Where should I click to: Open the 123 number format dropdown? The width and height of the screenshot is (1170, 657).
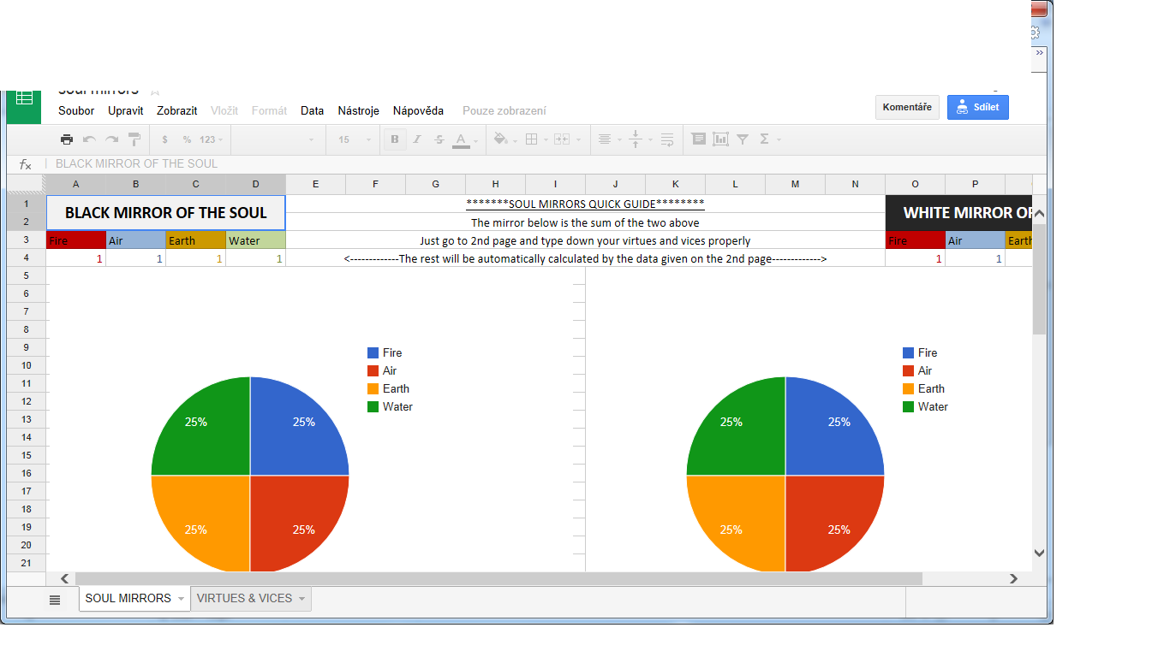(211, 139)
